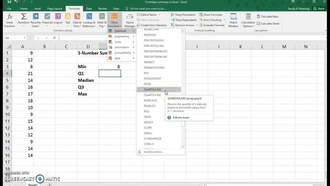Open the Name Manager
330x186 pixels.
129,21
